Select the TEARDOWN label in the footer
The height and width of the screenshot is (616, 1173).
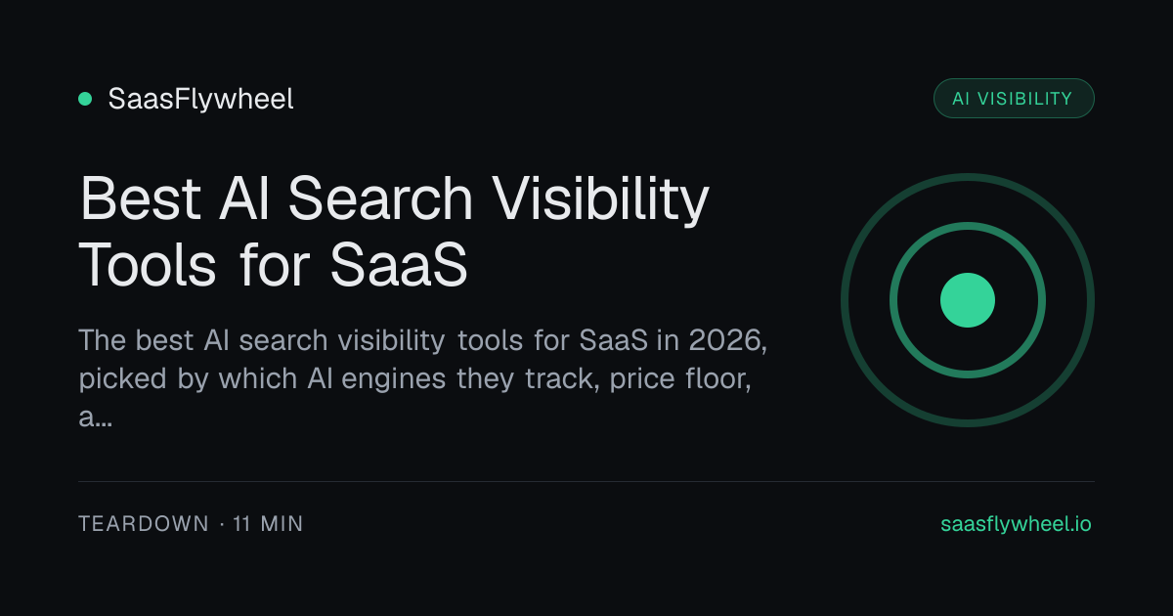pyautogui.click(x=144, y=524)
